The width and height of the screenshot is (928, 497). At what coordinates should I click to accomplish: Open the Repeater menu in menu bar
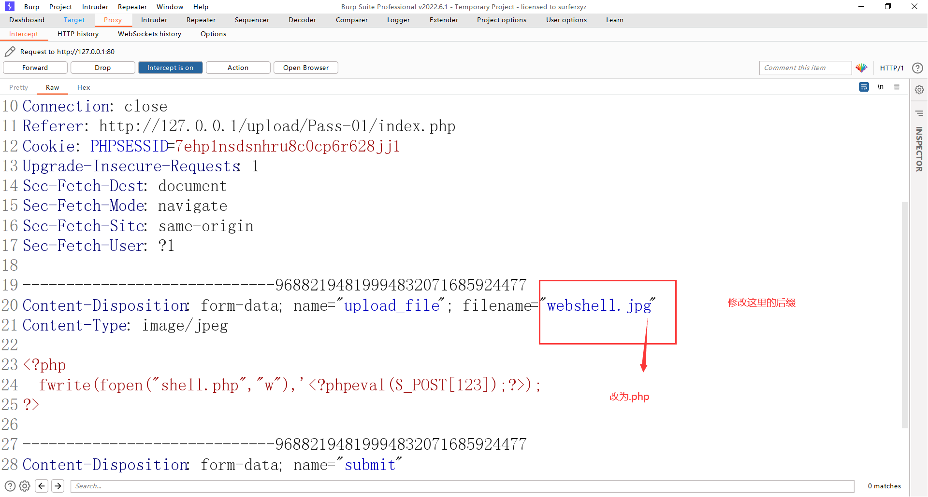pyautogui.click(x=132, y=7)
